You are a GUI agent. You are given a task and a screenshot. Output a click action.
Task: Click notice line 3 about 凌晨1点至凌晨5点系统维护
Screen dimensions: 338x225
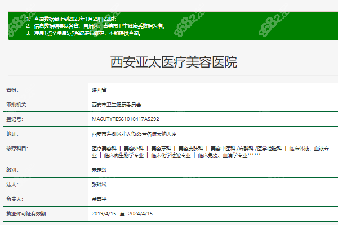84,33
